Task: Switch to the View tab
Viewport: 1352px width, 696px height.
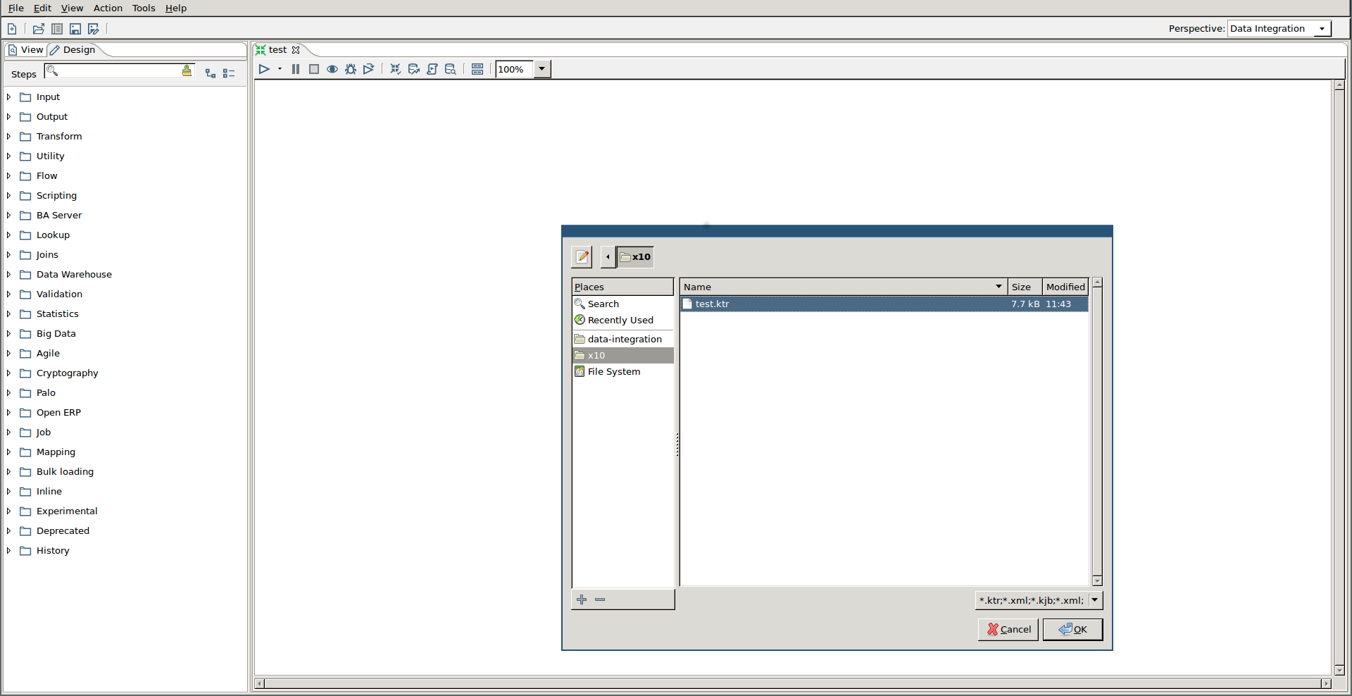Action: [x=25, y=50]
